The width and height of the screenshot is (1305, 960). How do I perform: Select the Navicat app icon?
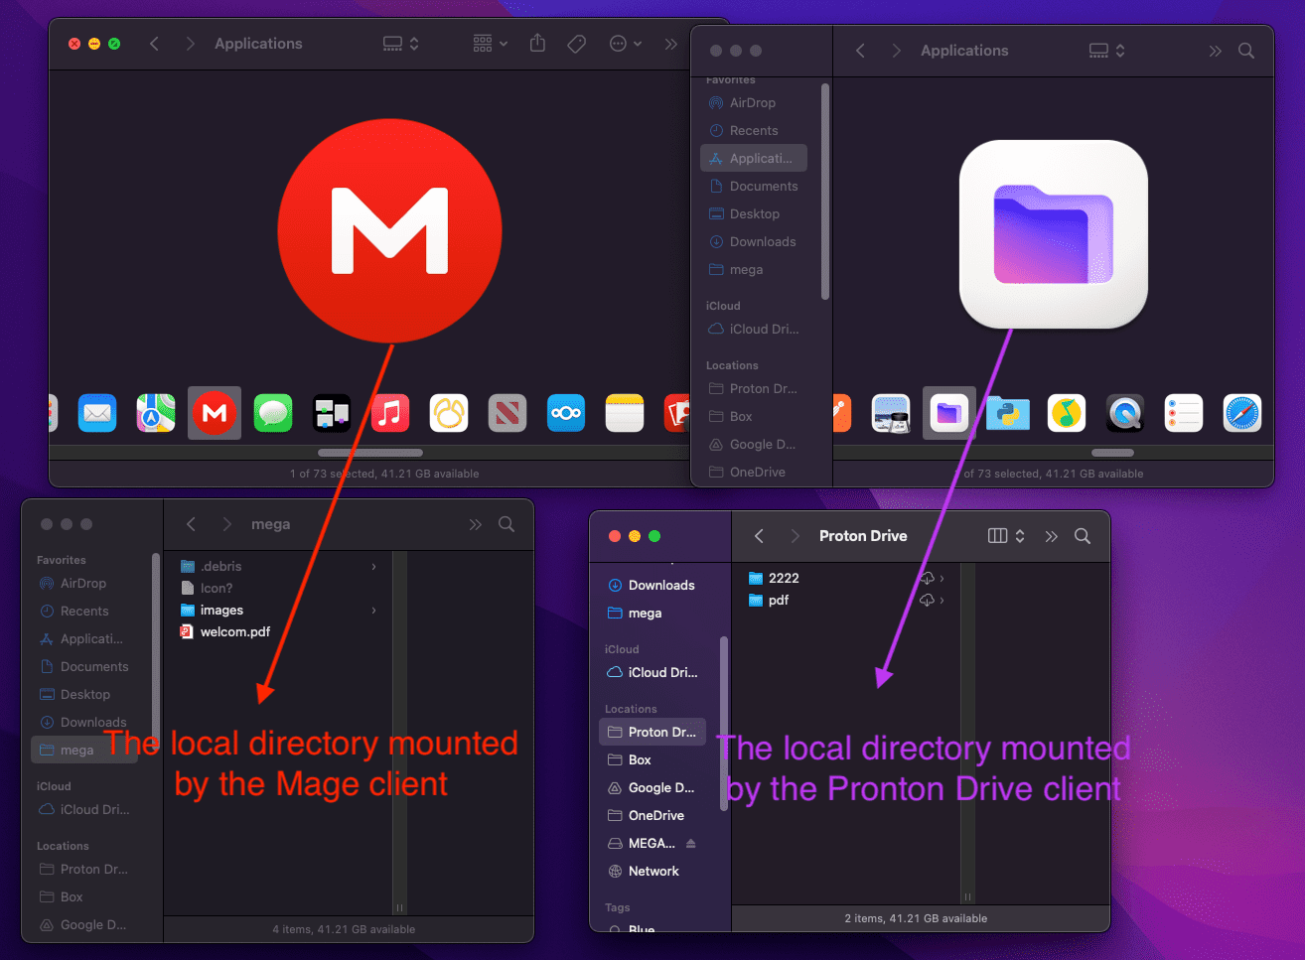pos(449,413)
